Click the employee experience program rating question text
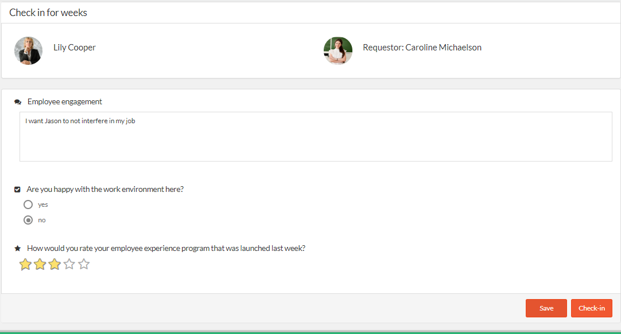This screenshot has height=334, width=621. tap(166, 248)
